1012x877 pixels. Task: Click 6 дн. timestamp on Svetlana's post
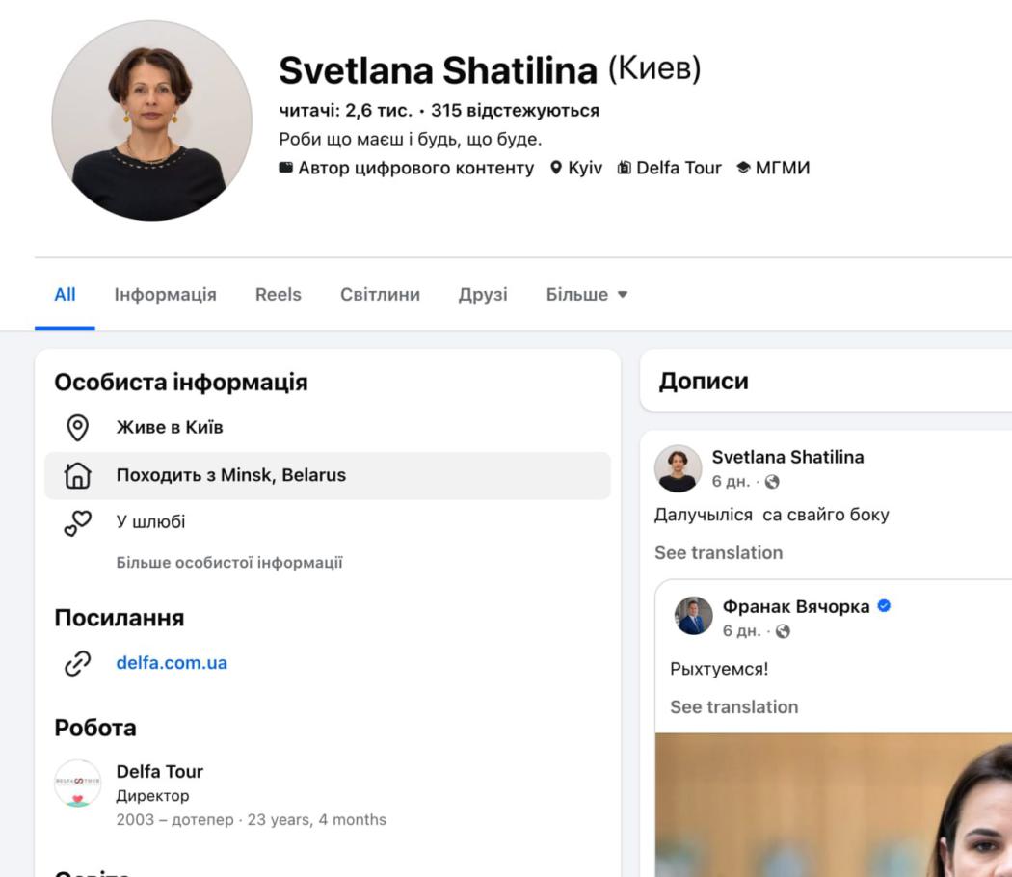(731, 482)
